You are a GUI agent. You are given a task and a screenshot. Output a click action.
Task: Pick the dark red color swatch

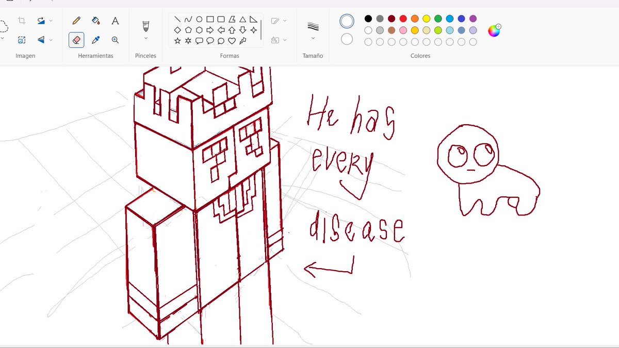392,19
